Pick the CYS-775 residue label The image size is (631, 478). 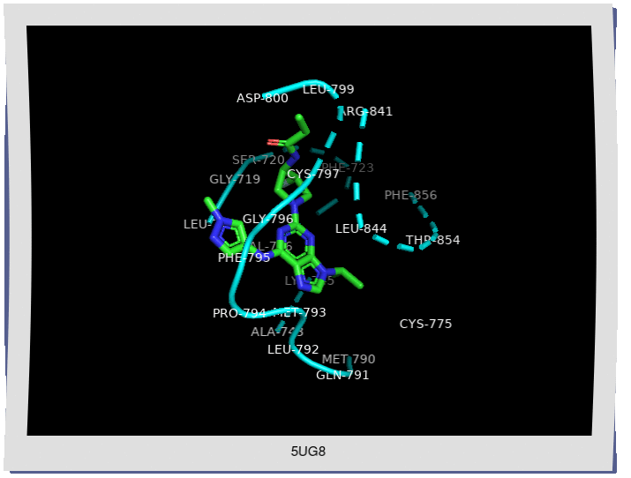(x=425, y=324)
